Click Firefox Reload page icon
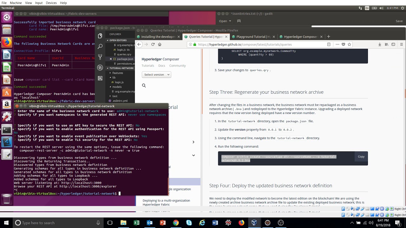The width and height of the screenshot is (406, 228). pos(153,44)
